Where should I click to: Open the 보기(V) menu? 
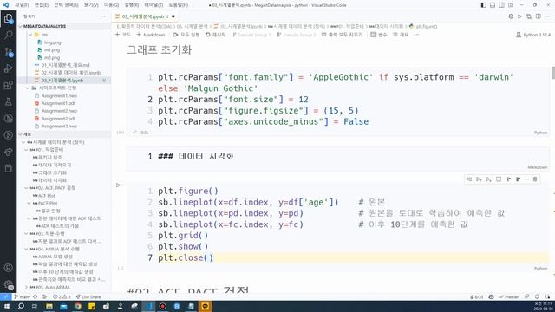click(91, 5)
